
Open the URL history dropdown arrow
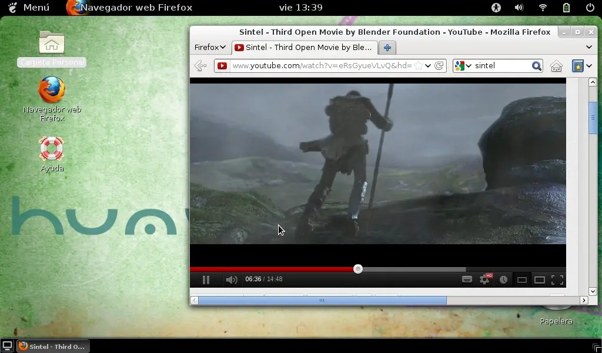click(428, 66)
